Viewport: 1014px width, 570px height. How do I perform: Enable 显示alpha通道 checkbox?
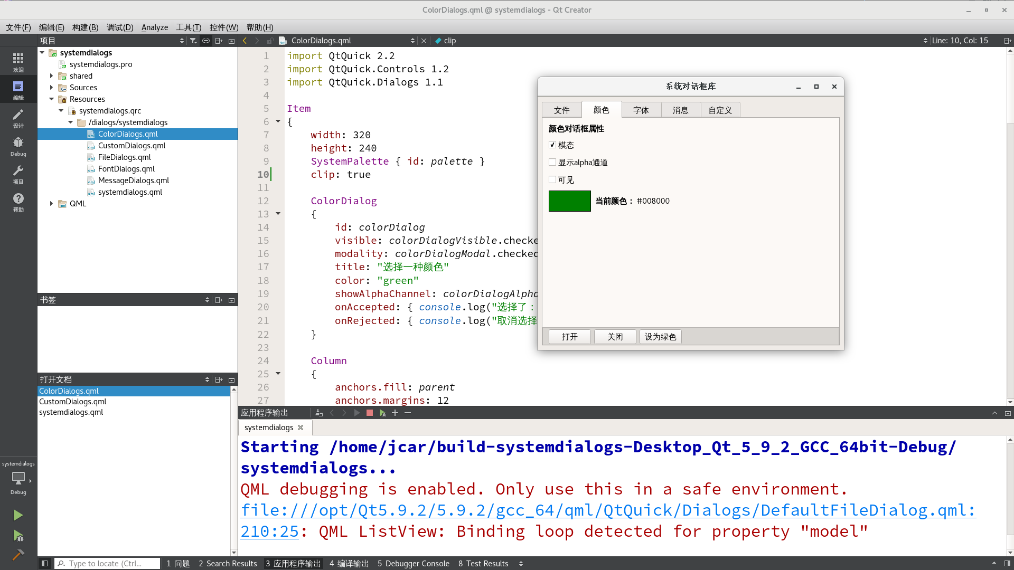tap(552, 162)
